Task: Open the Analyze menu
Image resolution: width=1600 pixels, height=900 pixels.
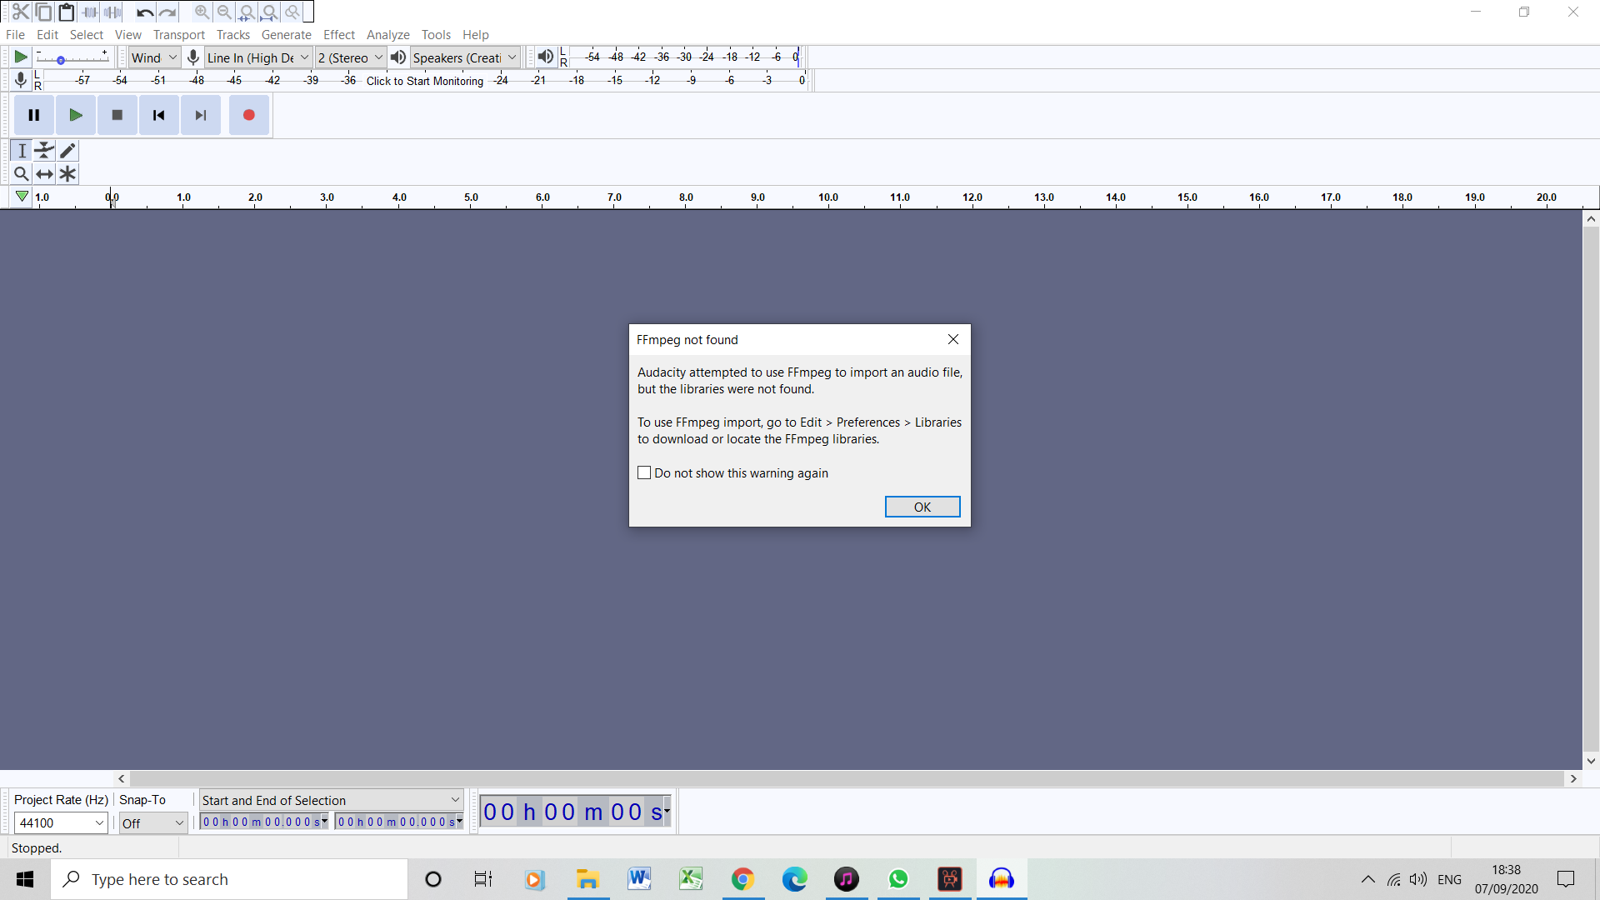Action: 388,34
